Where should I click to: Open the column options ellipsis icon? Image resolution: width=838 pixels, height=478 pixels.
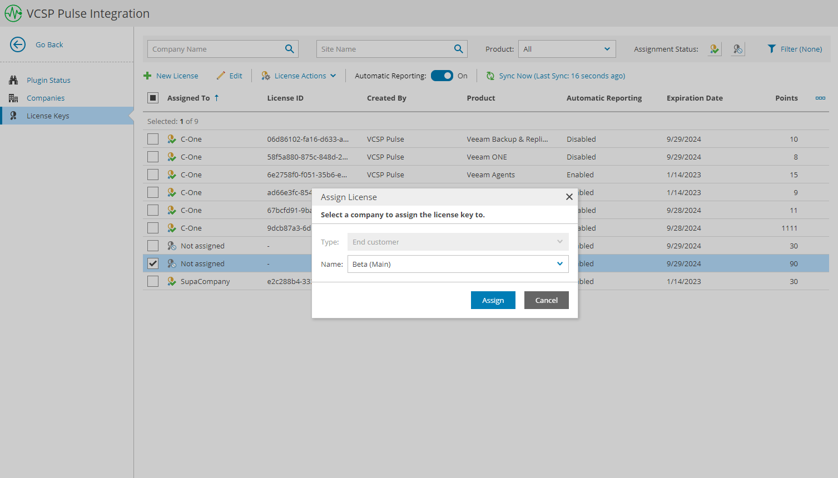pyautogui.click(x=820, y=98)
